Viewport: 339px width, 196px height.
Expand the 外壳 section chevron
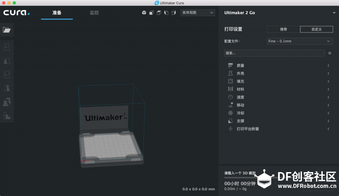click(x=328, y=73)
